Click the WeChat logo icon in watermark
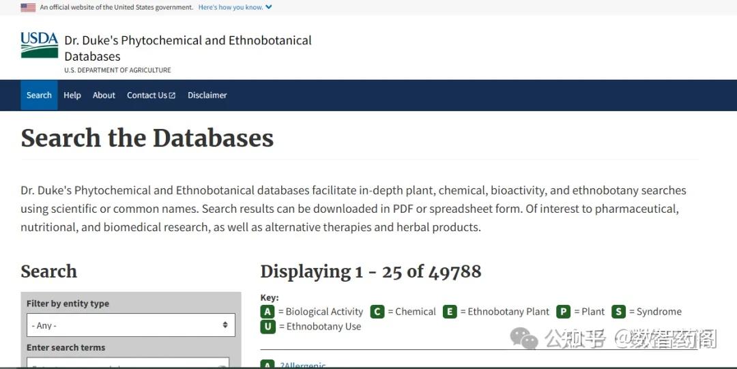This screenshot has height=369, width=737. [x=524, y=338]
